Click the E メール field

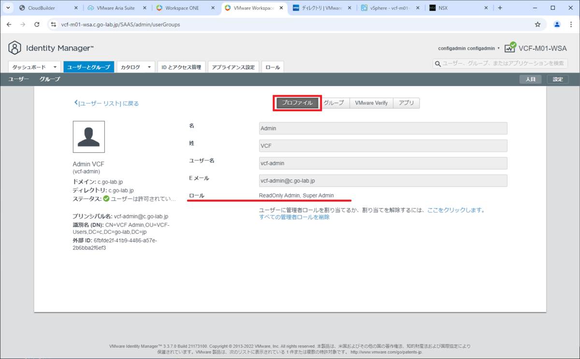click(x=383, y=180)
